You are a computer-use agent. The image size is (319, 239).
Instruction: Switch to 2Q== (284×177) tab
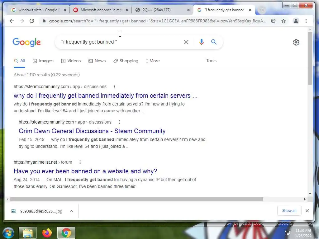coord(162,10)
